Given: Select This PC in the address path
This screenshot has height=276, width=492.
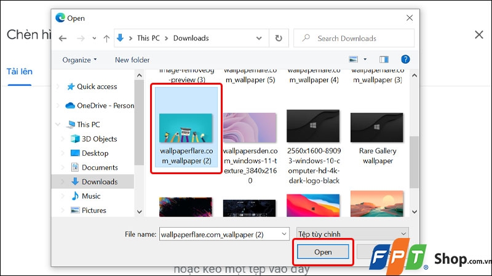Looking at the screenshot, I should coord(148,38).
